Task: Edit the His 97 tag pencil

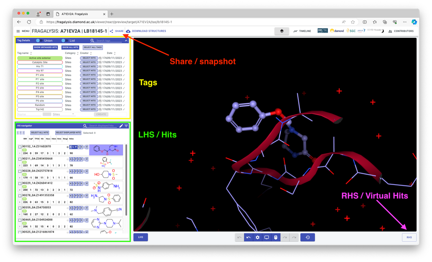Action: click(124, 71)
